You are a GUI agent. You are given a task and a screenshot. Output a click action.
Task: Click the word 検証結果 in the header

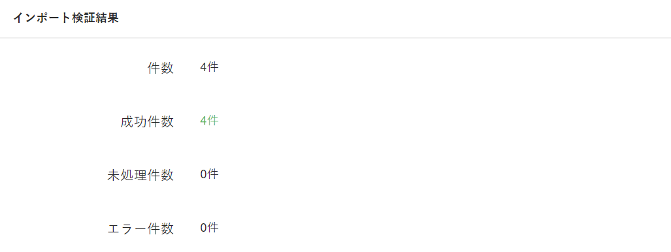tap(95, 18)
